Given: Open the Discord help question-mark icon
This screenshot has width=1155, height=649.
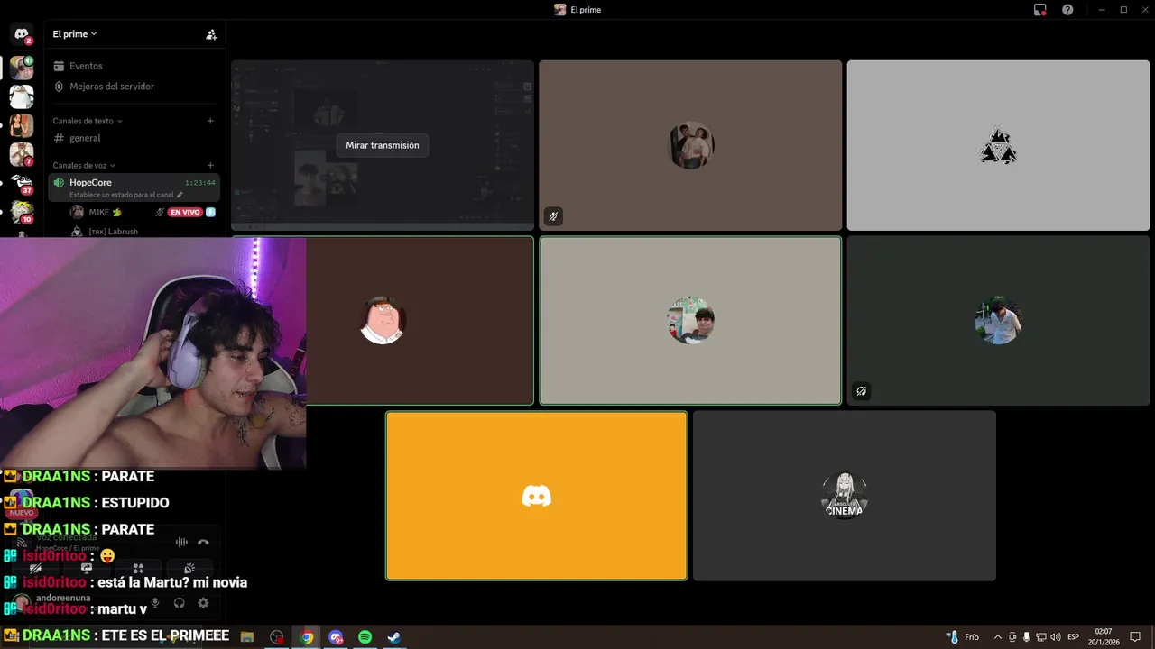Looking at the screenshot, I should [1068, 10].
